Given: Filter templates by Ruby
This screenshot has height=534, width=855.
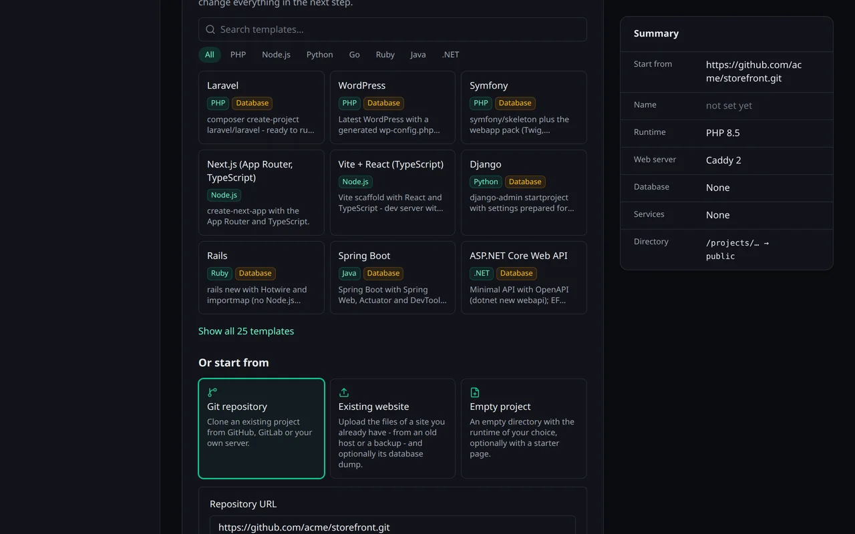Looking at the screenshot, I should [385, 55].
